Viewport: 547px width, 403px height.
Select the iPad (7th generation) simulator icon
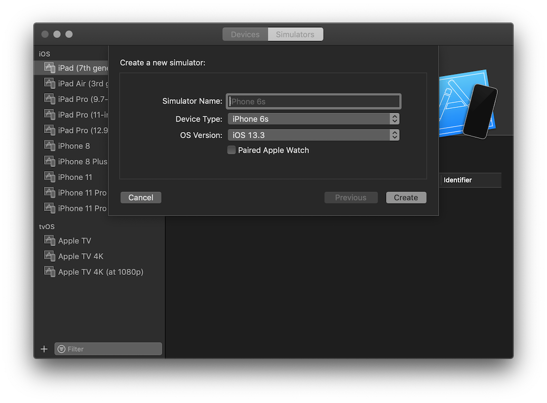[49, 67]
